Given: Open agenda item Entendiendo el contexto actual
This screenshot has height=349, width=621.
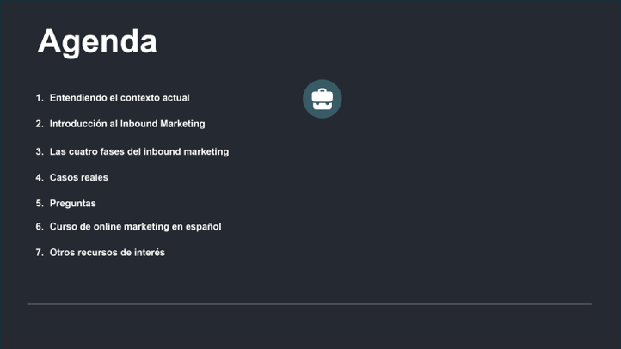Looking at the screenshot, I should [x=120, y=98].
